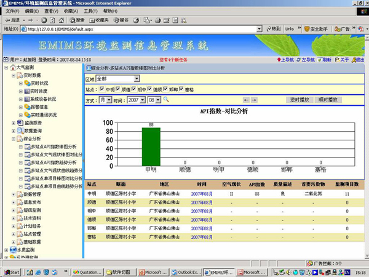Uncheck the 德顺 station checkbox
The width and height of the screenshot is (369, 277).
149,89
